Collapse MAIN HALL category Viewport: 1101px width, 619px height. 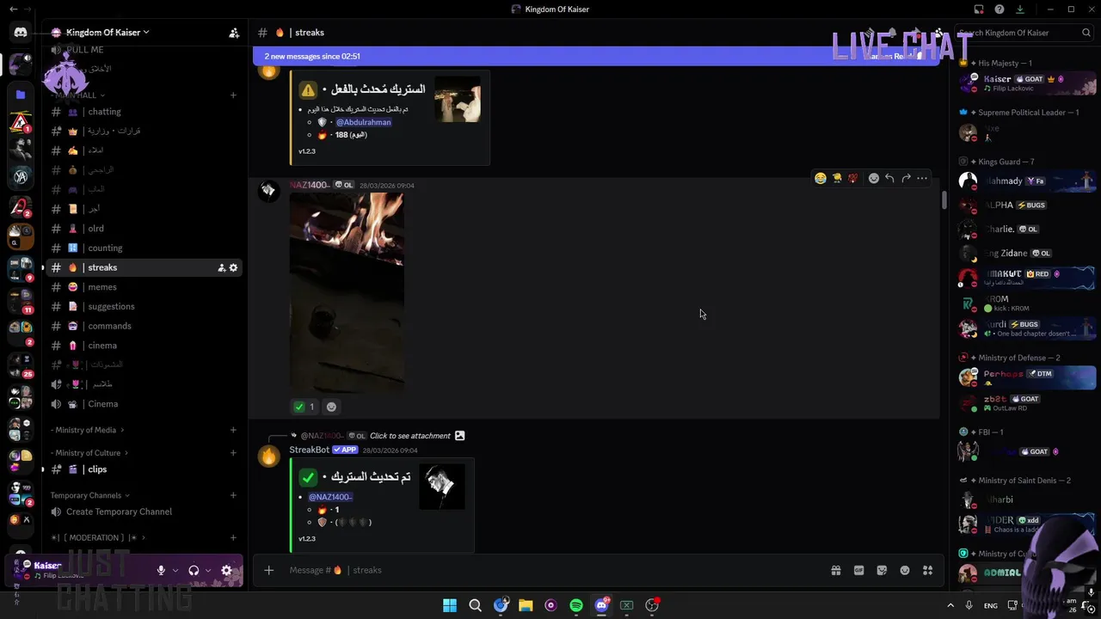point(79,95)
